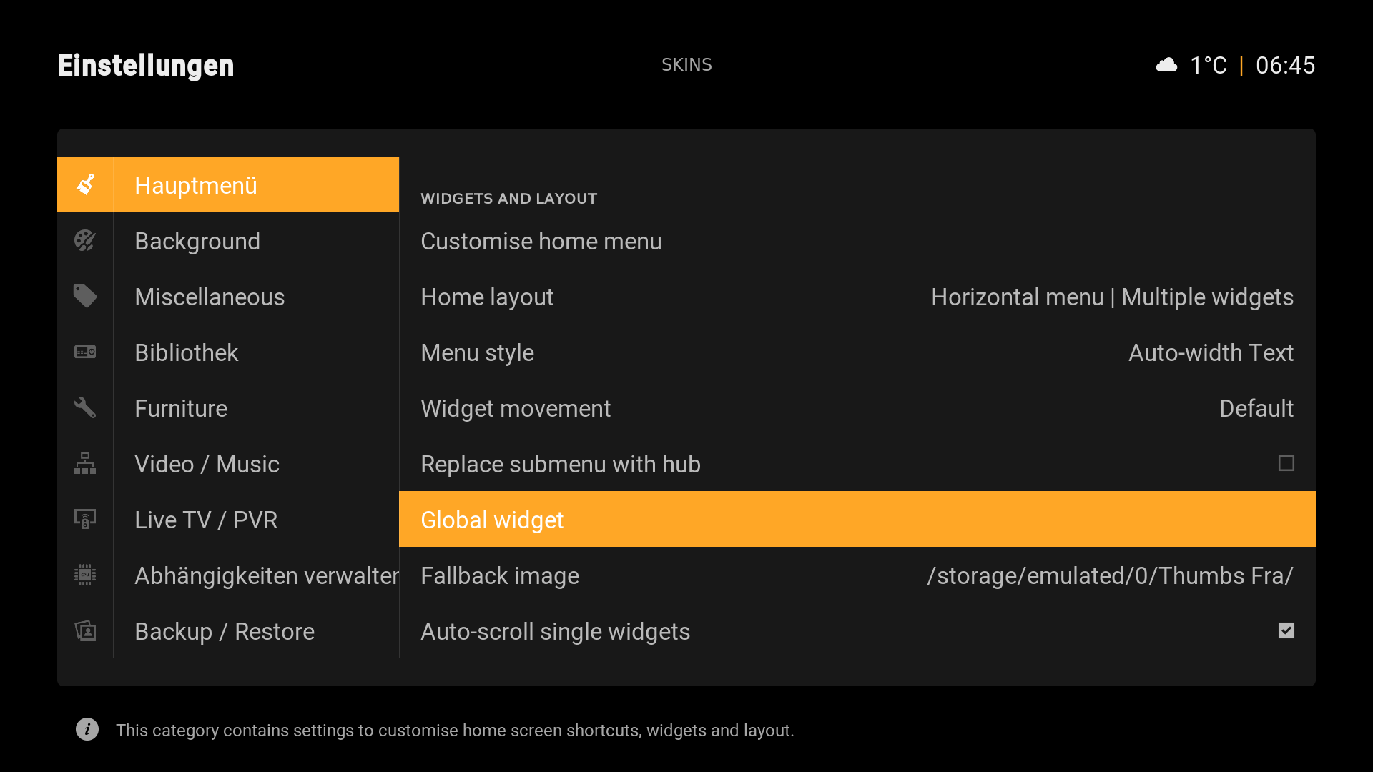Image resolution: width=1373 pixels, height=772 pixels.
Task: Click the Backup / Restore sidebar icon
Action: coord(85,630)
